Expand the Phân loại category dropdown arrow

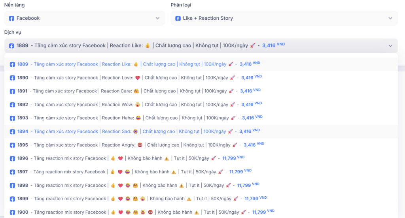pos(390,18)
